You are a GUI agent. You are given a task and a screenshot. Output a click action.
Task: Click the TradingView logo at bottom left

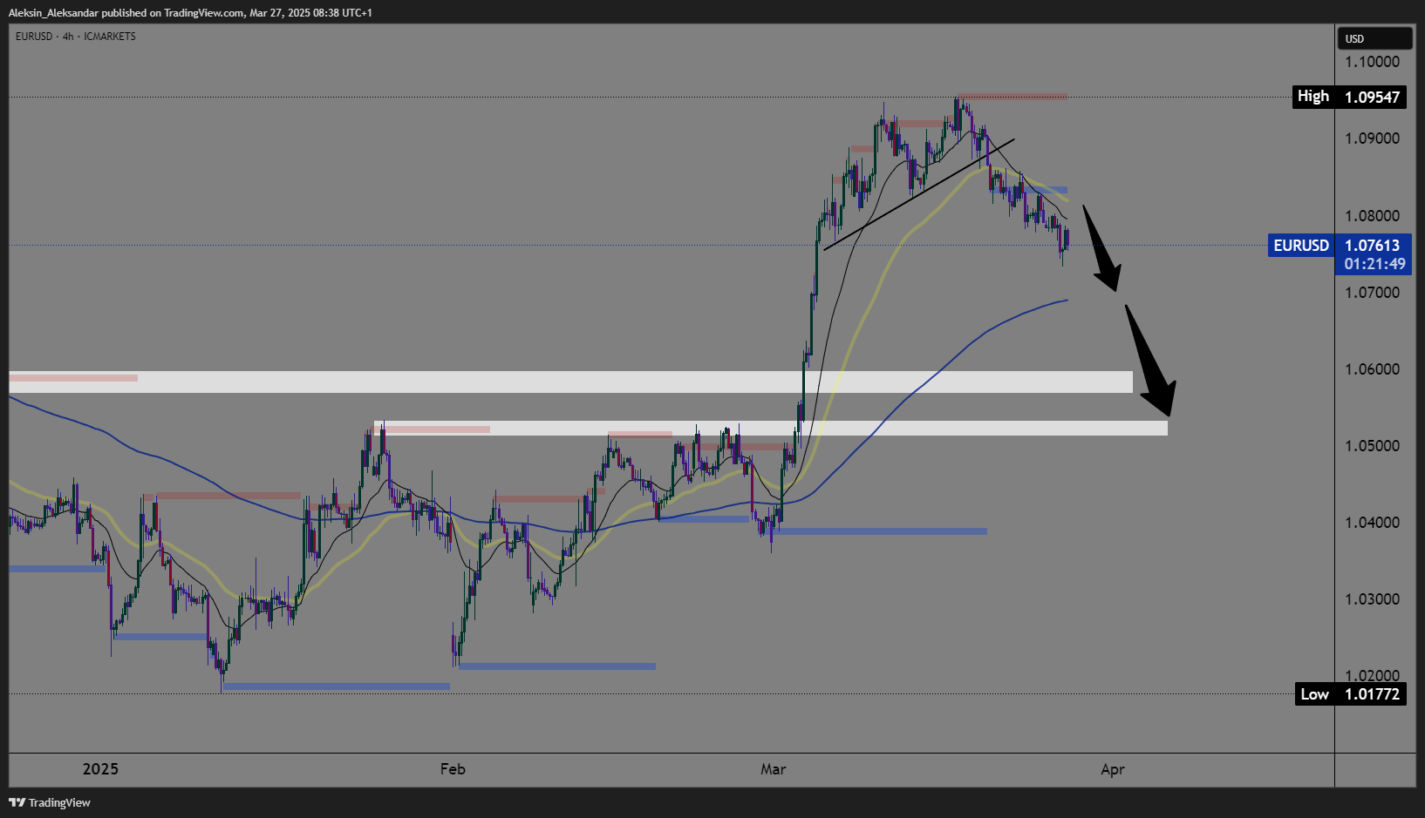pos(50,802)
